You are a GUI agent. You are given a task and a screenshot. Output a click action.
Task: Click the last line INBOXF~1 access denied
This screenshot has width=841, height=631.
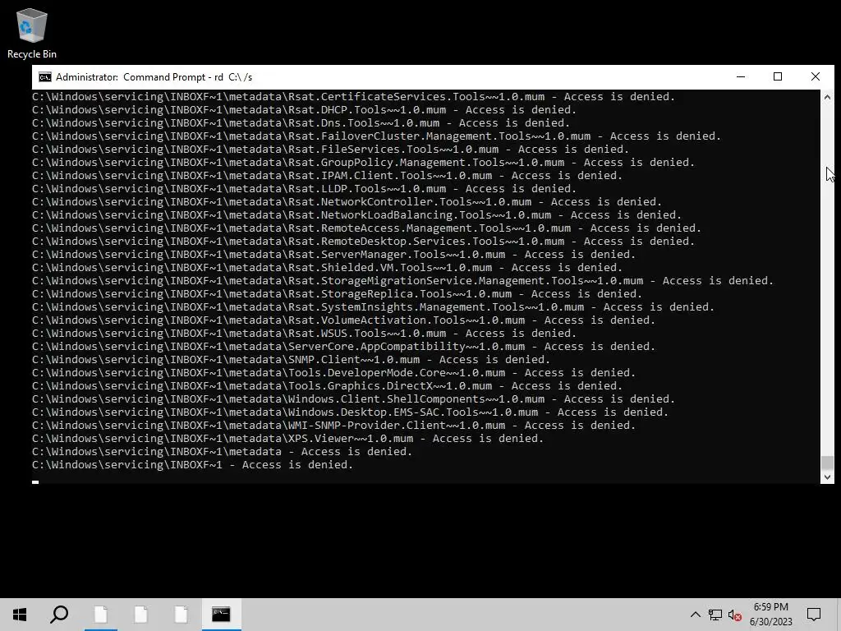point(192,465)
